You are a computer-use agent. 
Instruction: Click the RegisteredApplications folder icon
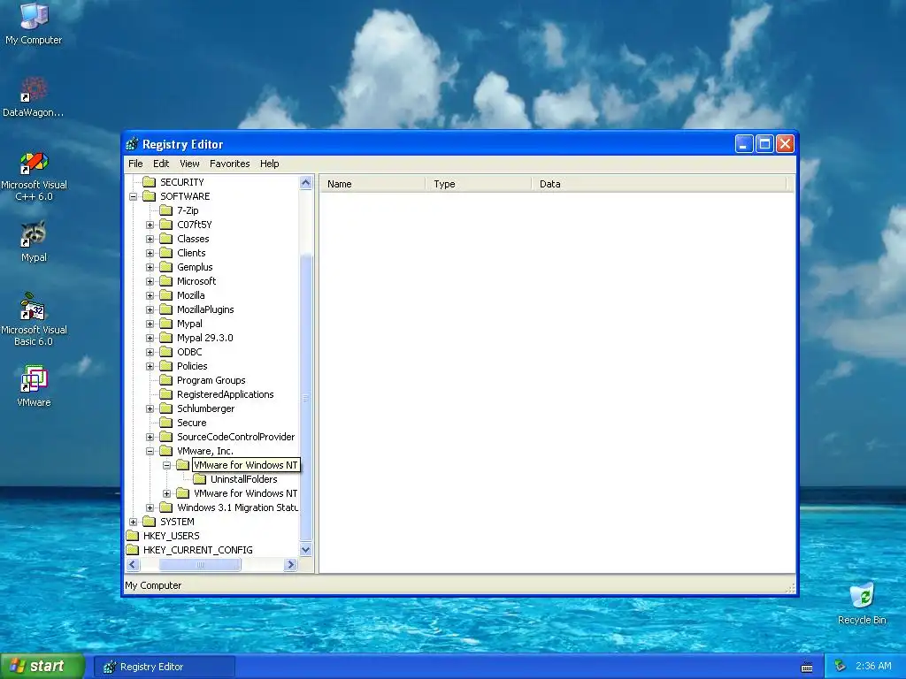click(x=165, y=394)
